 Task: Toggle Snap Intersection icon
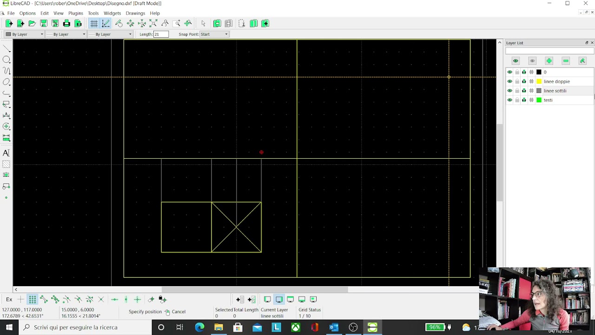(101, 299)
